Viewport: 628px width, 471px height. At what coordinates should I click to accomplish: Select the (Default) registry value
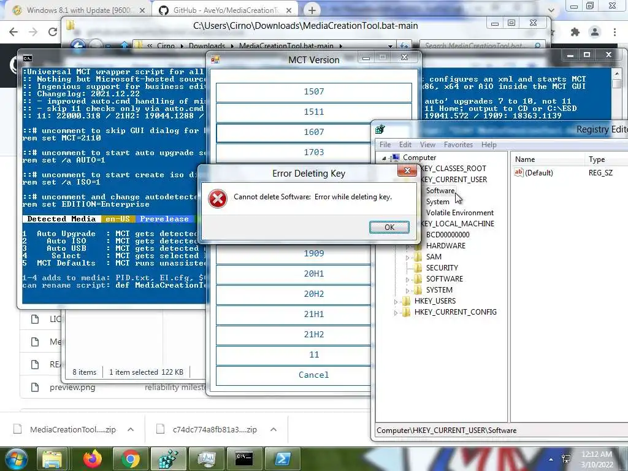[538, 172]
